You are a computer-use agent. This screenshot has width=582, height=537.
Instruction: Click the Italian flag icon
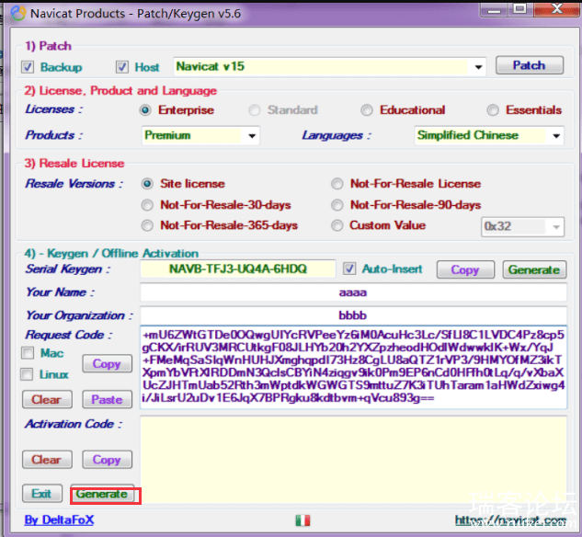pyautogui.click(x=302, y=520)
